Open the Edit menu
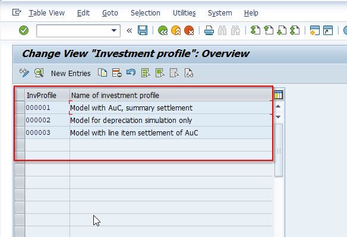The image size is (347, 237). pyautogui.click(x=83, y=13)
